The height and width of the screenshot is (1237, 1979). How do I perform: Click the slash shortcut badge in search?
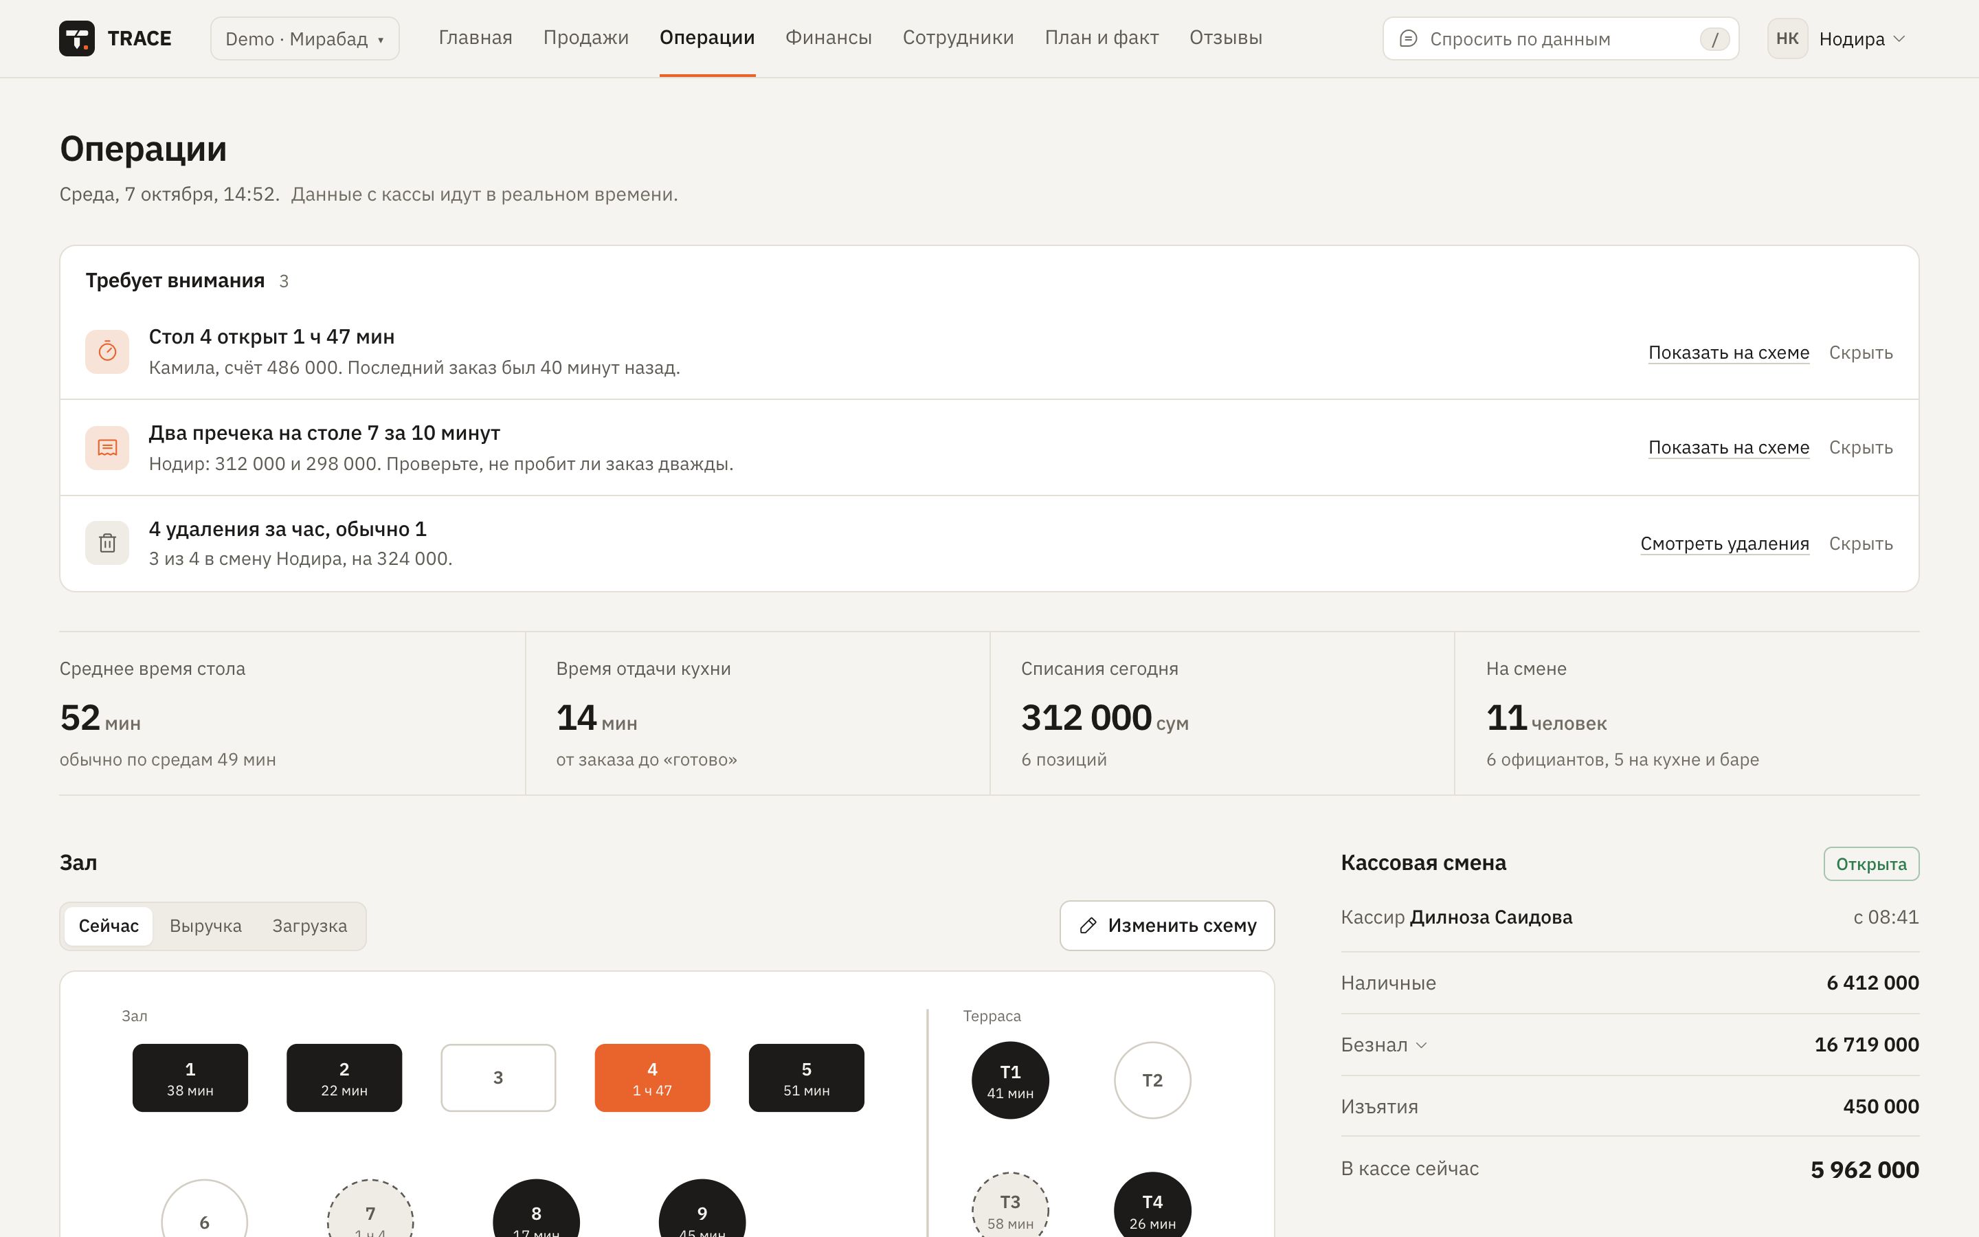coord(1714,39)
